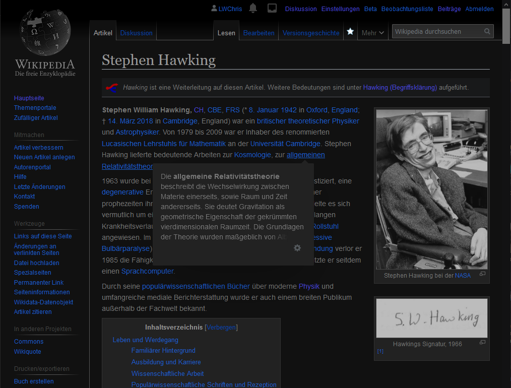Screen dimensions: 511x388
Task: Open LWChris user page link
Action: (x=230, y=9)
